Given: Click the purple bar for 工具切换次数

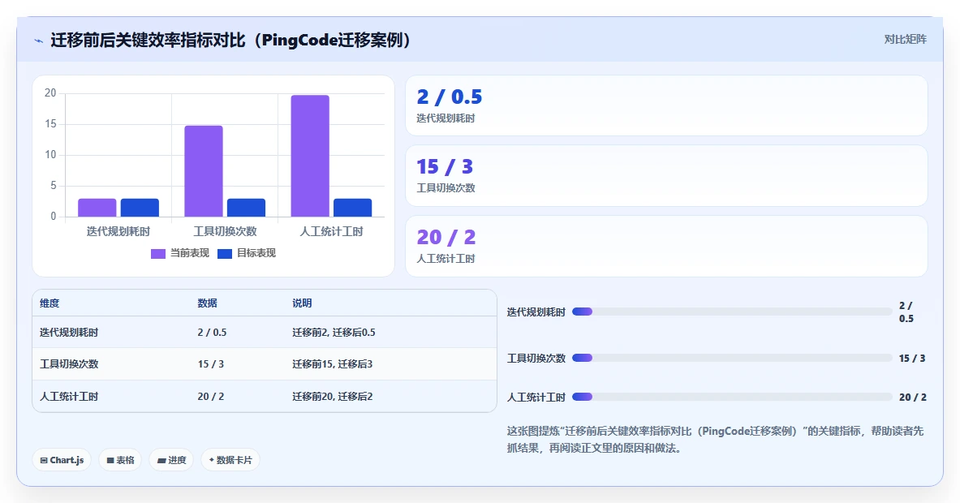Looking at the screenshot, I should (203, 171).
